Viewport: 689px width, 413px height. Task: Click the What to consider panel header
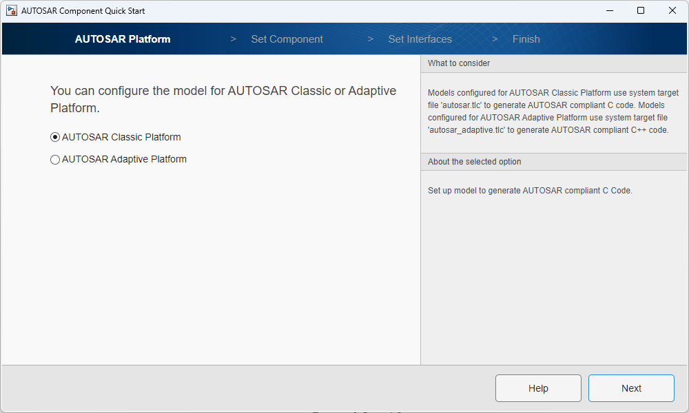click(459, 63)
